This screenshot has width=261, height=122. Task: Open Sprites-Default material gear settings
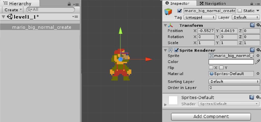pos(258,97)
